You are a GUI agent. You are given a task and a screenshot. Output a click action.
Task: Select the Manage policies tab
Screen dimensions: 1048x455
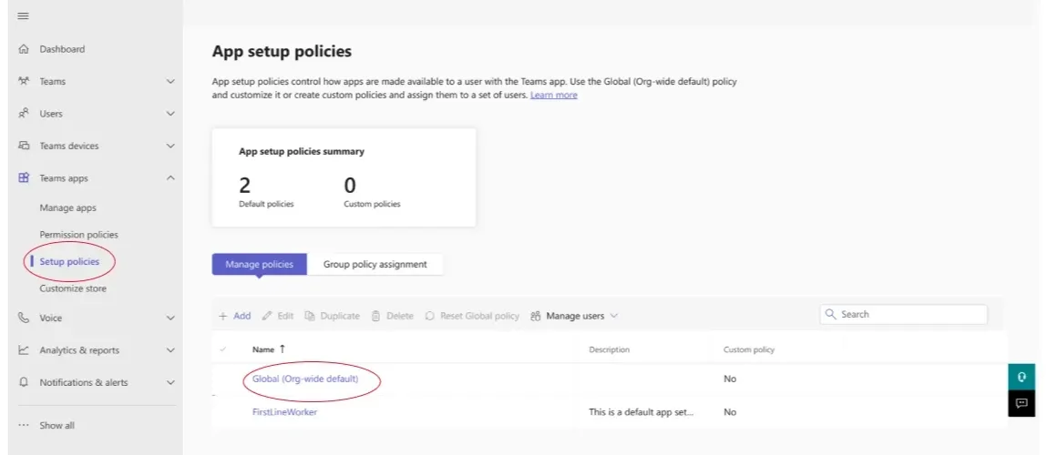coord(260,264)
